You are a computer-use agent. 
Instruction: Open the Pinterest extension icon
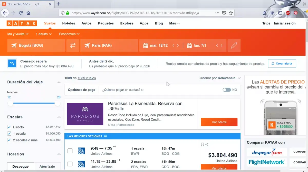point(296,13)
